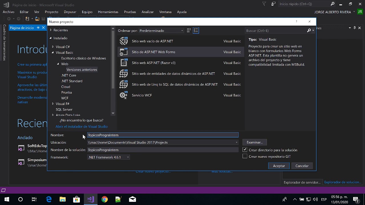Click the Nombre de la solución field

[x=163, y=150]
